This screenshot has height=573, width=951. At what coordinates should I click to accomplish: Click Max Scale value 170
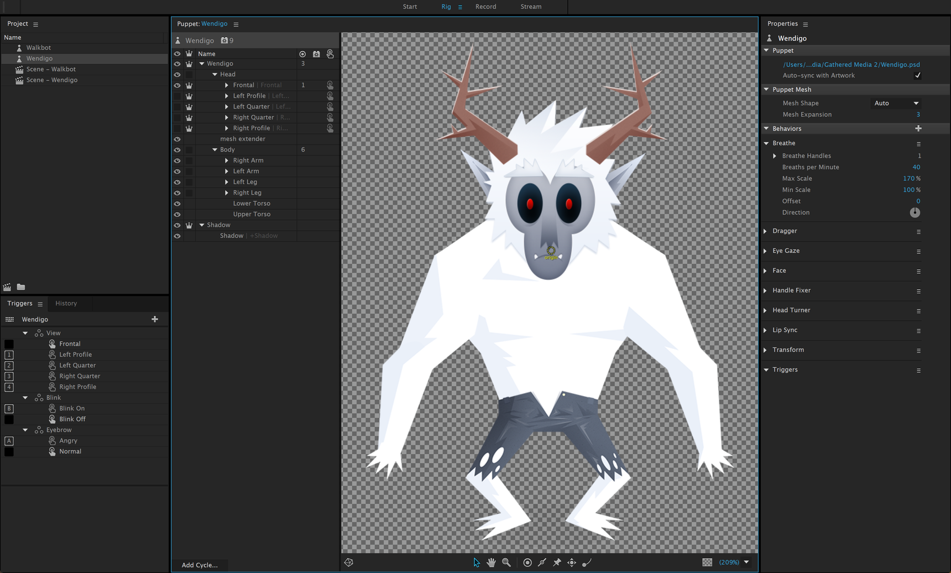(x=908, y=179)
